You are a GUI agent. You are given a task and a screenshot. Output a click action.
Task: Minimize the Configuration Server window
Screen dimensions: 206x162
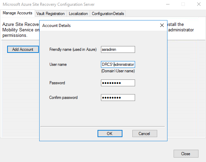pyautogui.click(x=168, y=4)
